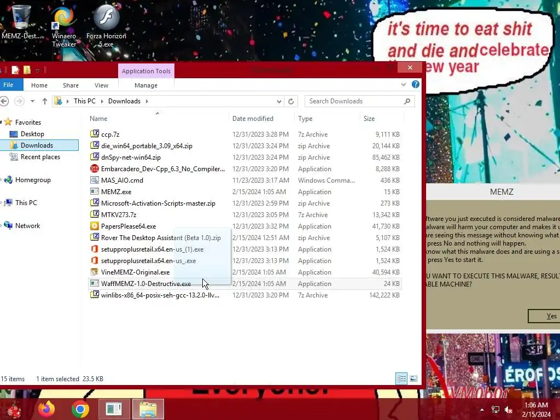Viewport: 560px width, 420px height.
Task: Select setupproplusretail.x64.en-us_(1).exe Office icon
Action: (x=94, y=249)
